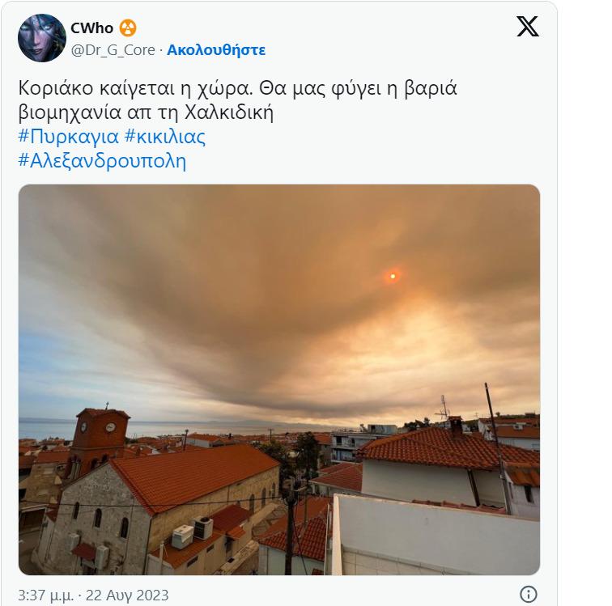Open the smoky sky photo attachment
The image size is (612, 606).
(279, 379)
